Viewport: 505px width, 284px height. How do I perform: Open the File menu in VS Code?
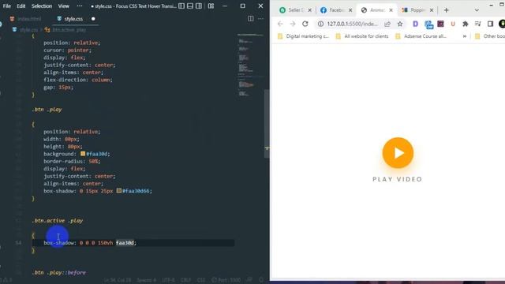pyautogui.click(x=7, y=6)
